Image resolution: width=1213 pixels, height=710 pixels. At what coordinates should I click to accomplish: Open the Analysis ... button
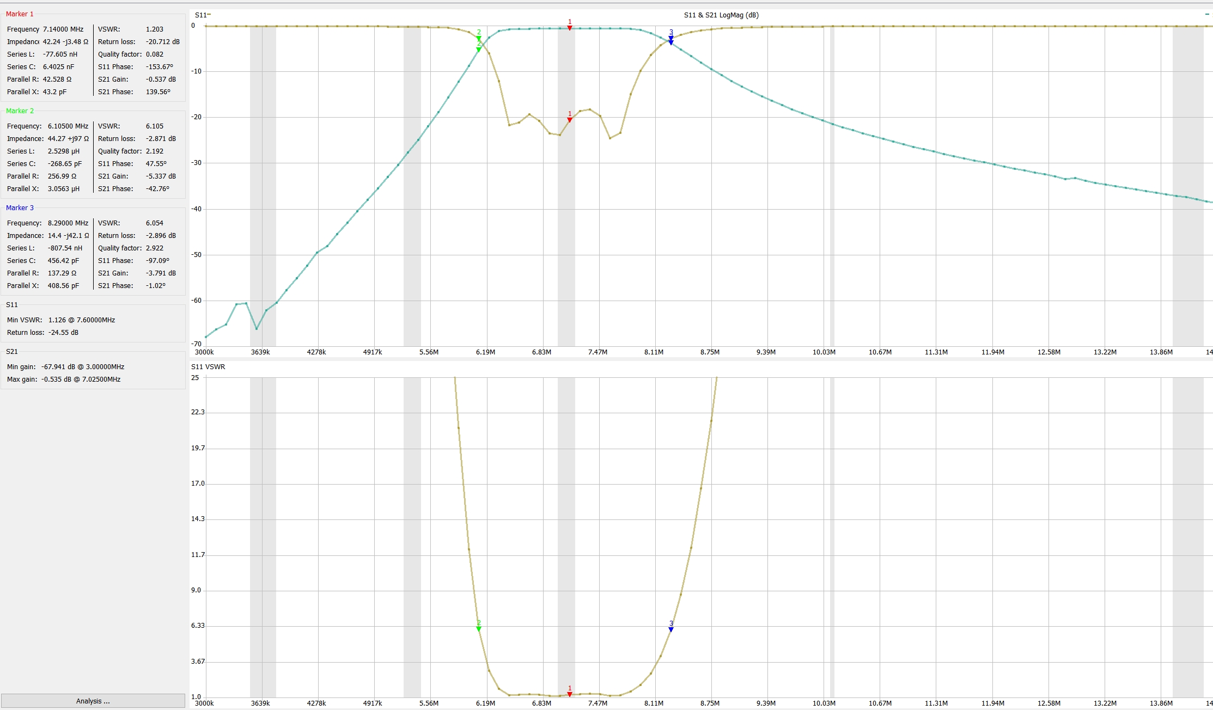93,701
